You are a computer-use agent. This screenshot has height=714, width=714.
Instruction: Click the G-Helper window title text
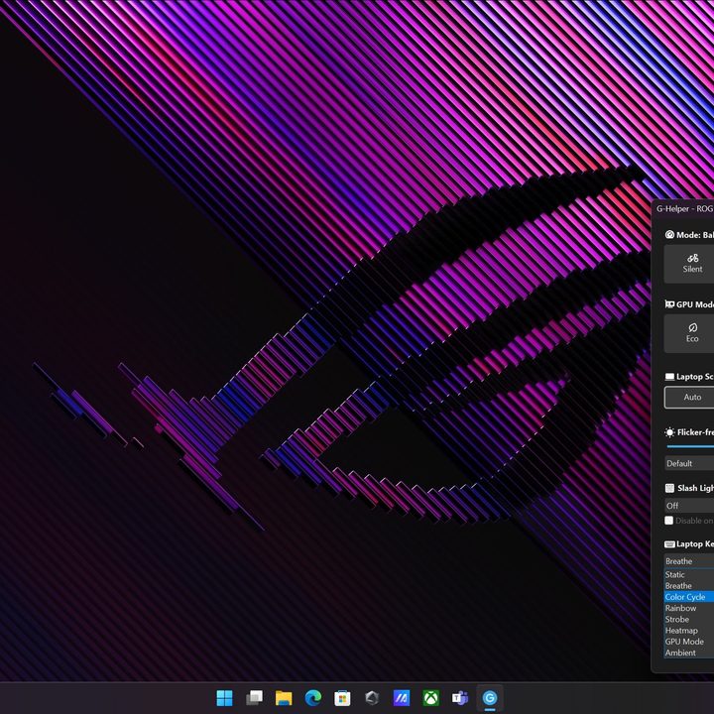[x=685, y=208]
